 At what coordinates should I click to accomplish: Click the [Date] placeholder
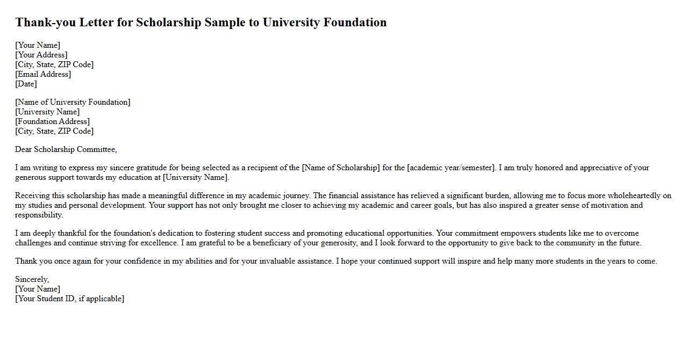[x=26, y=84]
